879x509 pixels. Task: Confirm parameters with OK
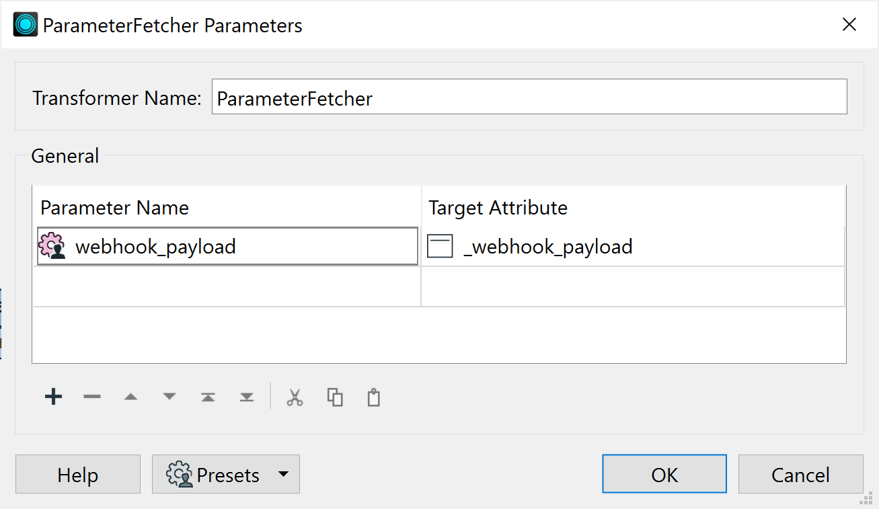coord(664,474)
